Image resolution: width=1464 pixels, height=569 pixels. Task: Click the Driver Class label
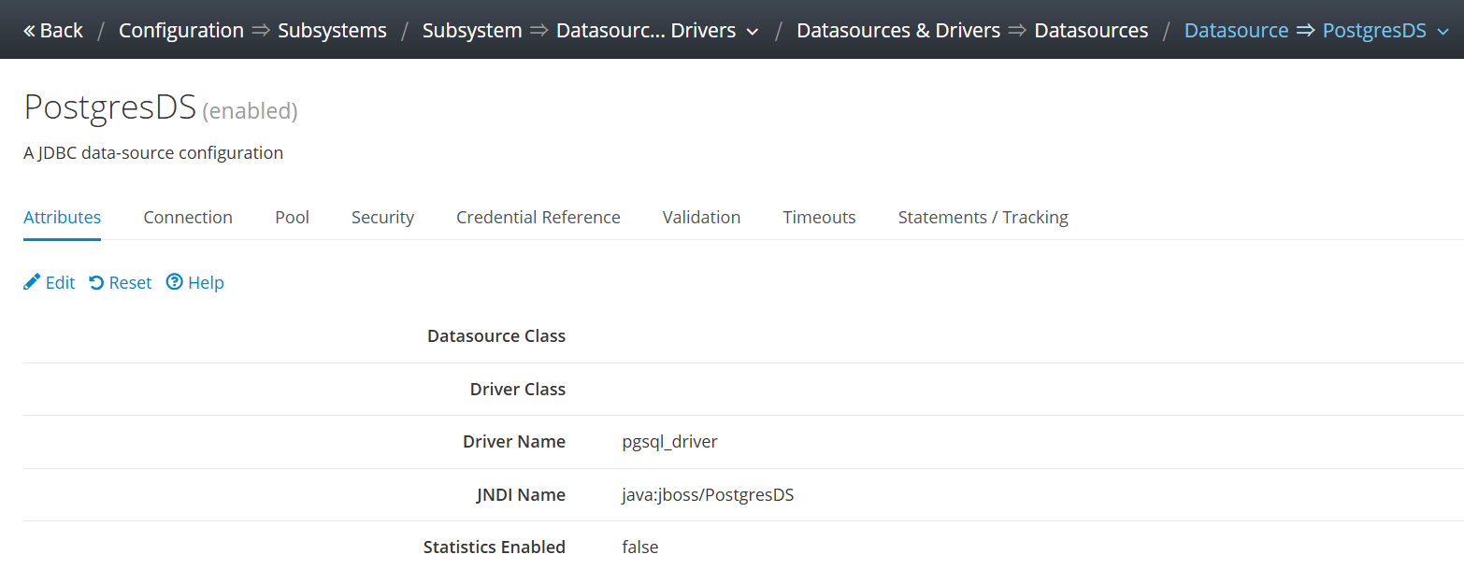pos(518,390)
